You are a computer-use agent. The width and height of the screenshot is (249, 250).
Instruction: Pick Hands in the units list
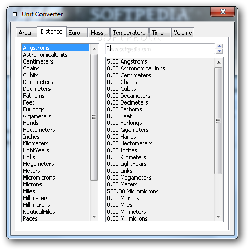coord(56,123)
